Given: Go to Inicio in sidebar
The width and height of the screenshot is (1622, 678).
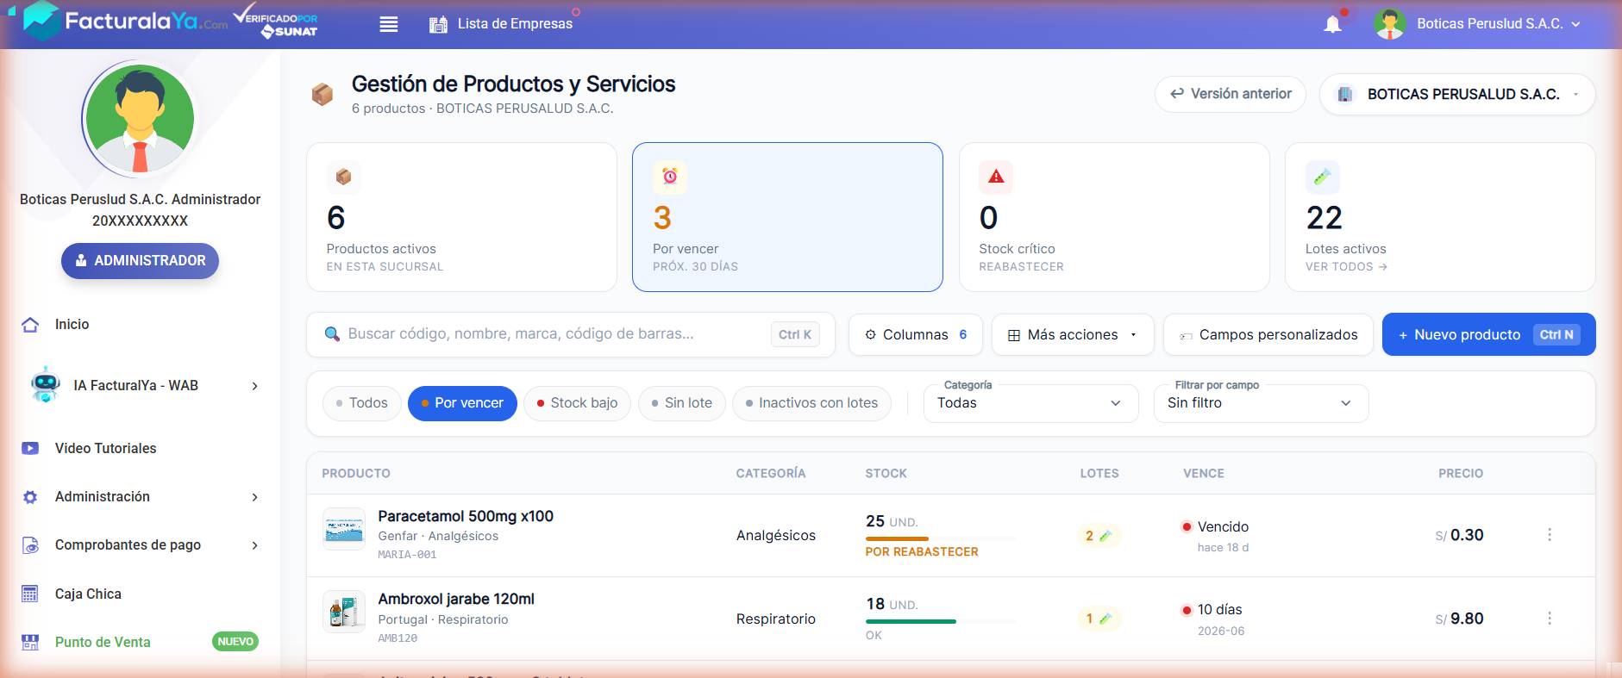Looking at the screenshot, I should click(x=72, y=325).
